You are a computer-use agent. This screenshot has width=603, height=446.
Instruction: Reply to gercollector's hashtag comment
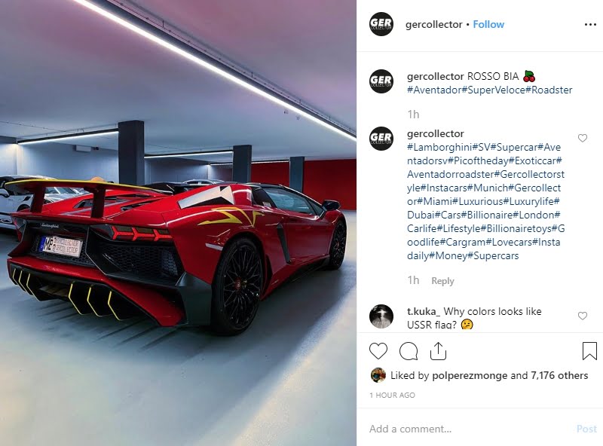click(x=442, y=281)
